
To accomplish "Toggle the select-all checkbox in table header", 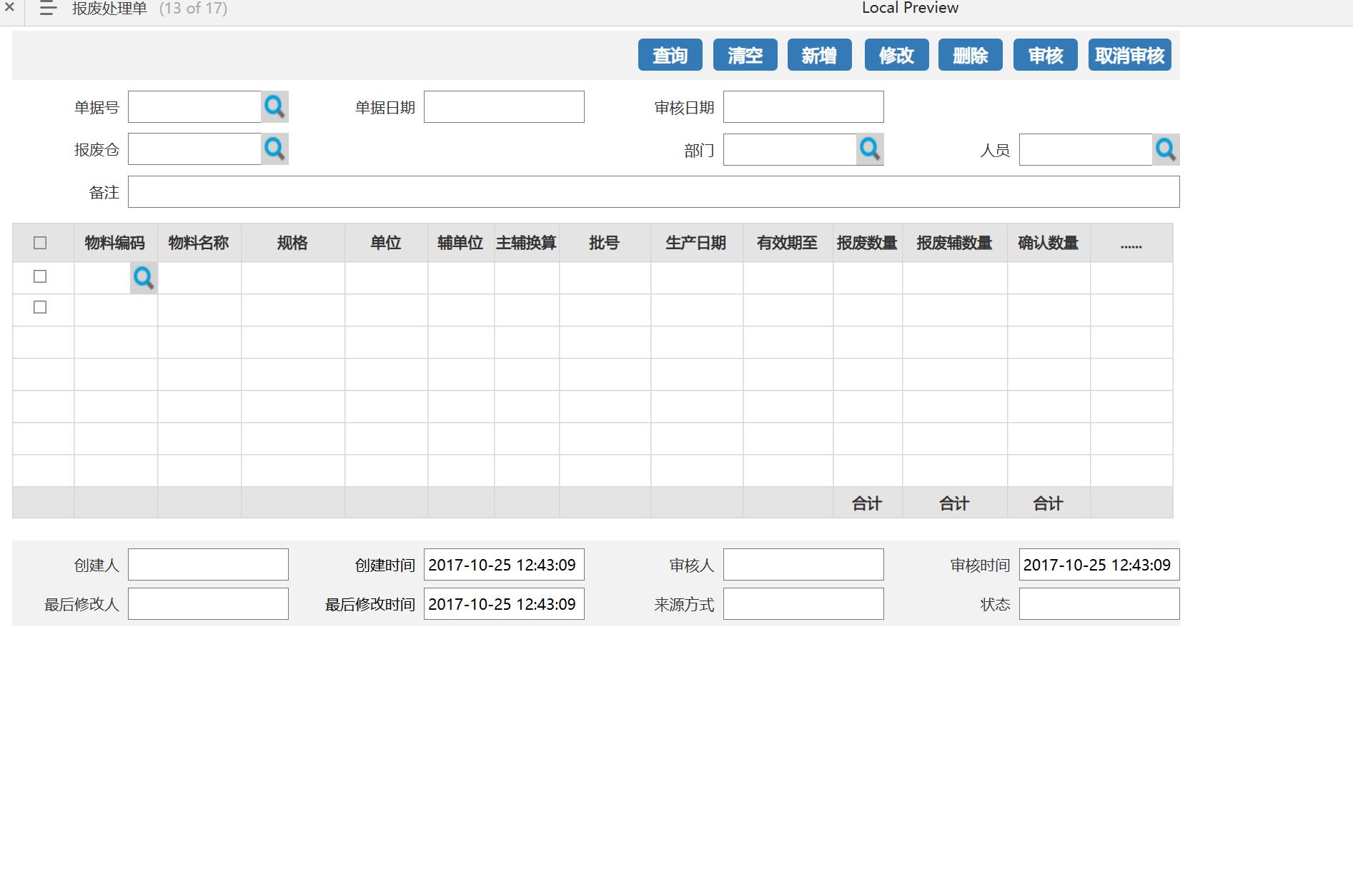I will [40, 243].
